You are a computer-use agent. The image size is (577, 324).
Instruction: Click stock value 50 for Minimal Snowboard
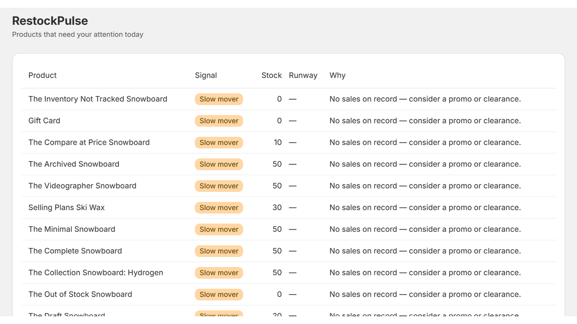pyautogui.click(x=277, y=229)
